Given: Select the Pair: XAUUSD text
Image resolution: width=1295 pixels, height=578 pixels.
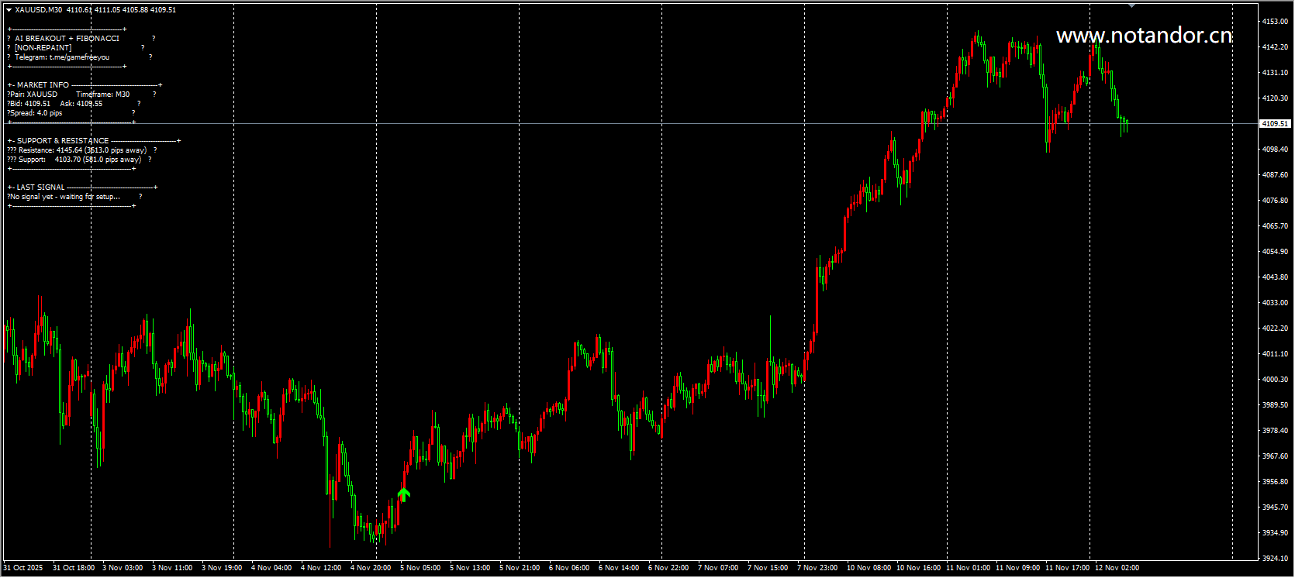Looking at the screenshot, I should (33, 95).
